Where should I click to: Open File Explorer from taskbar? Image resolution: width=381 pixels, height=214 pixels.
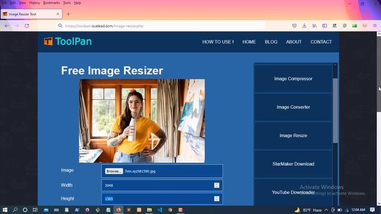click(149, 210)
